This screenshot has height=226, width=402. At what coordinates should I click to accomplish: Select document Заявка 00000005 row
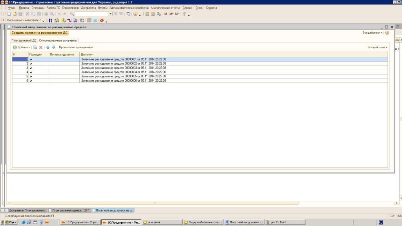tap(200, 77)
